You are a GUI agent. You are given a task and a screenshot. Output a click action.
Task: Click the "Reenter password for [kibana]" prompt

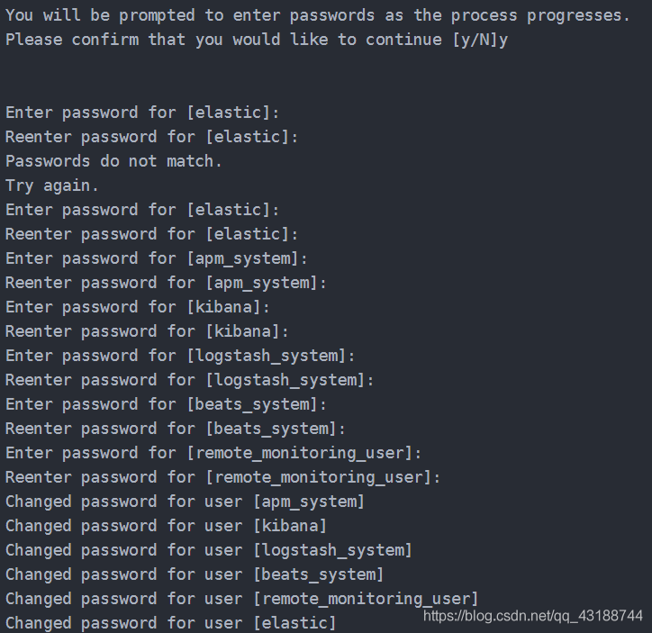pyautogui.click(x=147, y=331)
